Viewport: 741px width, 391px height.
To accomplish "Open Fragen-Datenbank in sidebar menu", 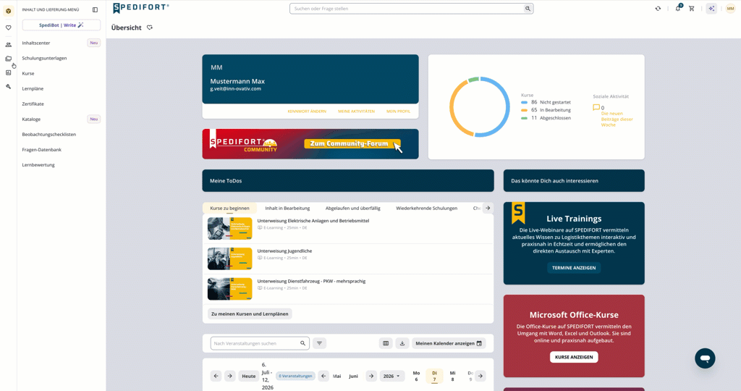I will pos(41,150).
